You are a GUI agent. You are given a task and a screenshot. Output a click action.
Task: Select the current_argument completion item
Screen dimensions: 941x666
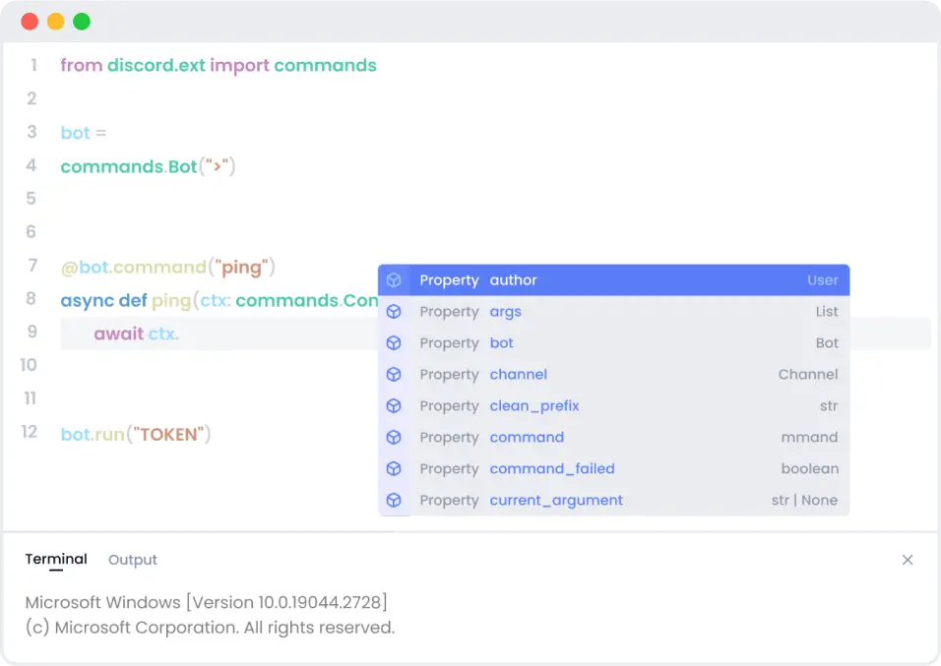556,501
